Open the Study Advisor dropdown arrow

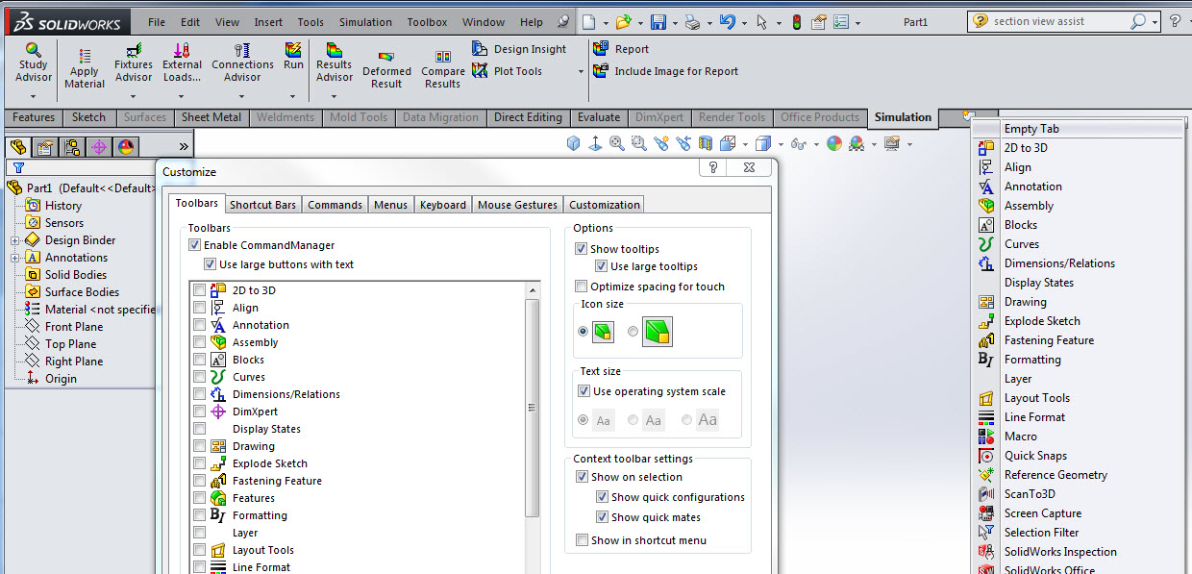click(33, 96)
